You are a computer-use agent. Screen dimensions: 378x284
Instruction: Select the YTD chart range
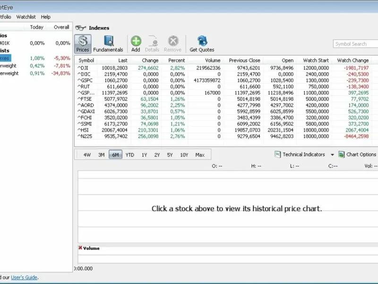click(129, 155)
